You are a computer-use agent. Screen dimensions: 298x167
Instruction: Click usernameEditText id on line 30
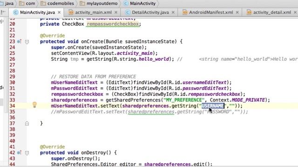[x=204, y=83]
